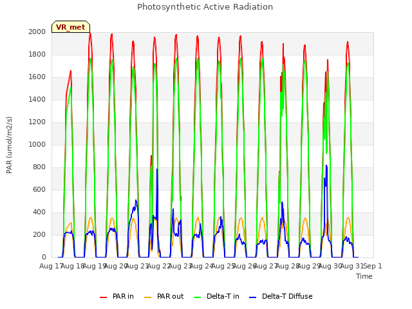The image size is (412, 309).
Task: Click the PAR (umol/m2/s) y-axis label
Action: pyautogui.click(x=9, y=145)
